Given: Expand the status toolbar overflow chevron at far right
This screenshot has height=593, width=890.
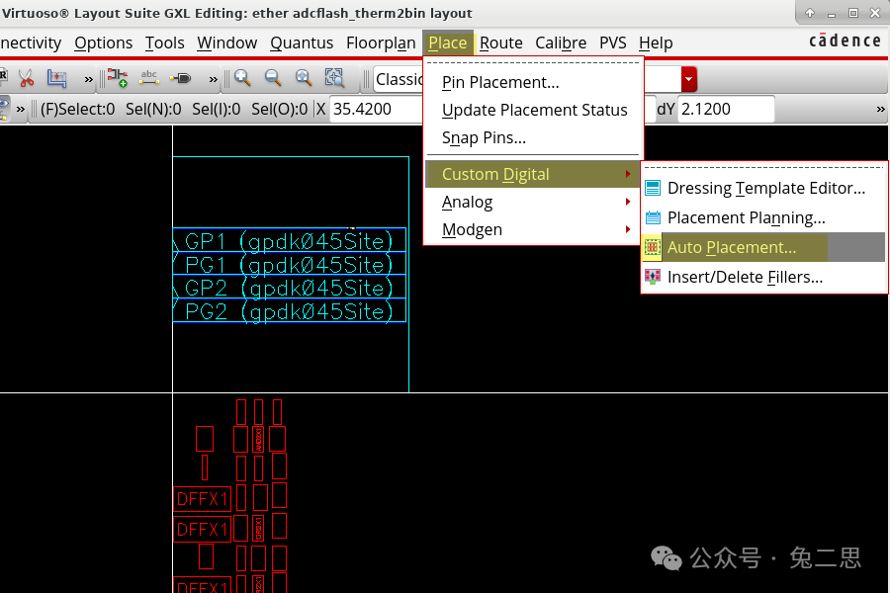Looking at the screenshot, I should 880,109.
